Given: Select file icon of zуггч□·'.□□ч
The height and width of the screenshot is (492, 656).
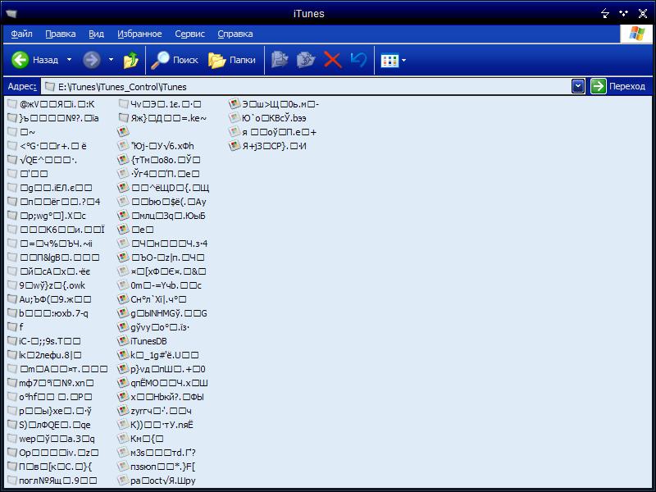Looking at the screenshot, I should [x=123, y=411].
